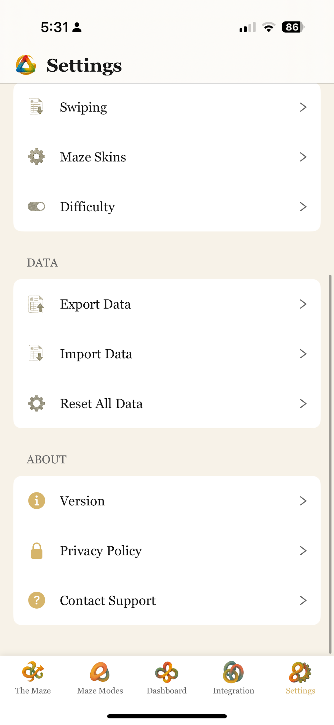The height and width of the screenshot is (725, 334).
Task: Click the Privacy Policy lock icon
Action: click(x=37, y=551)
